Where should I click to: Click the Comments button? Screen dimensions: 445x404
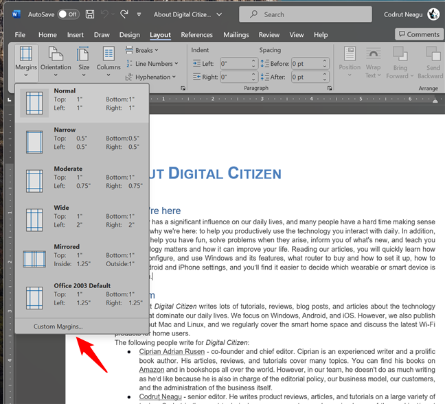point(419,34)
